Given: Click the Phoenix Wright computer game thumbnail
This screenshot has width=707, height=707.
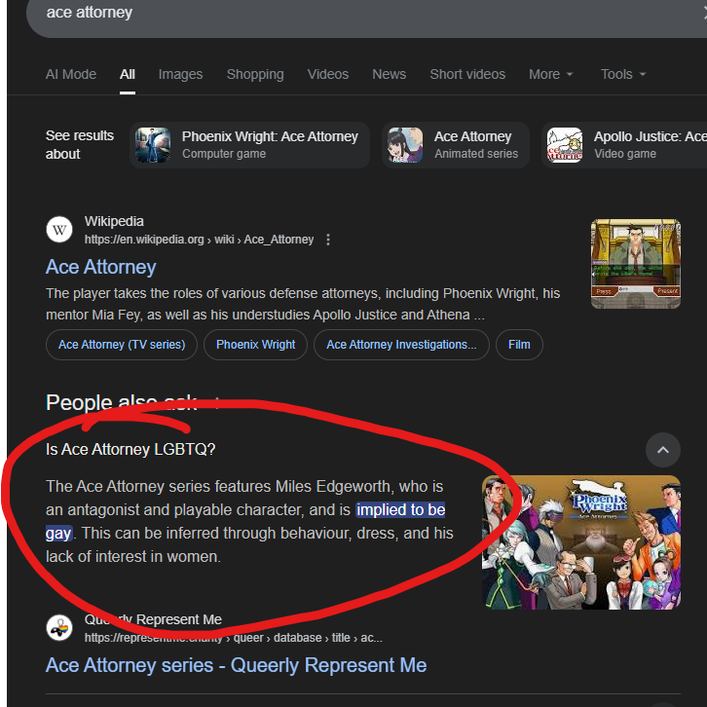Looking at the screenshot, I should click(x=154, y=145).
